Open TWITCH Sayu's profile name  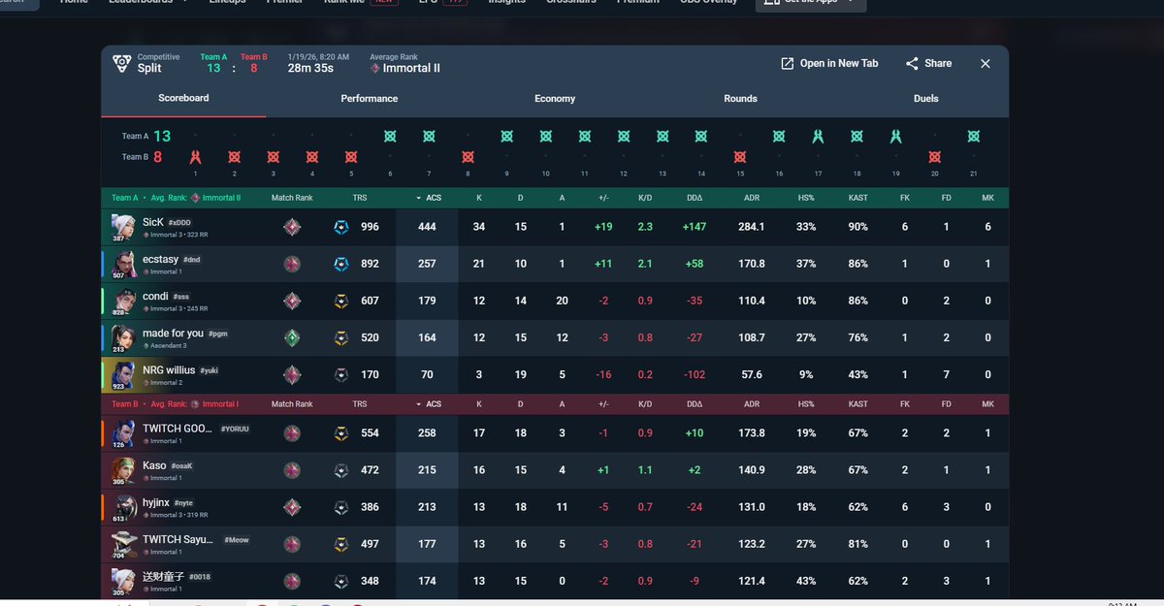point(178,539)
